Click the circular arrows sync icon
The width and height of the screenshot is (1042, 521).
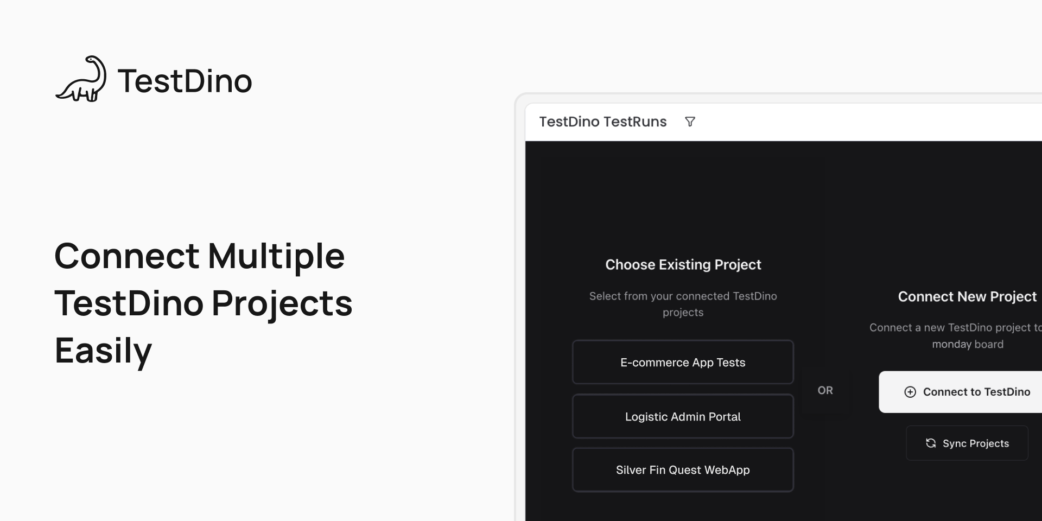(931, 443)
